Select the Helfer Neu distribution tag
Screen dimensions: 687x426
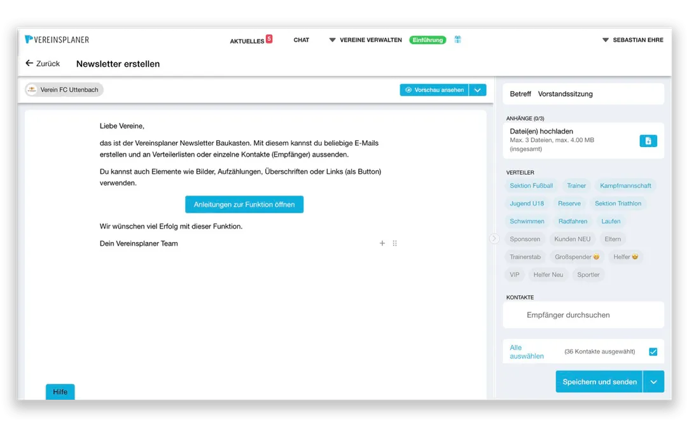click(548, 274)
